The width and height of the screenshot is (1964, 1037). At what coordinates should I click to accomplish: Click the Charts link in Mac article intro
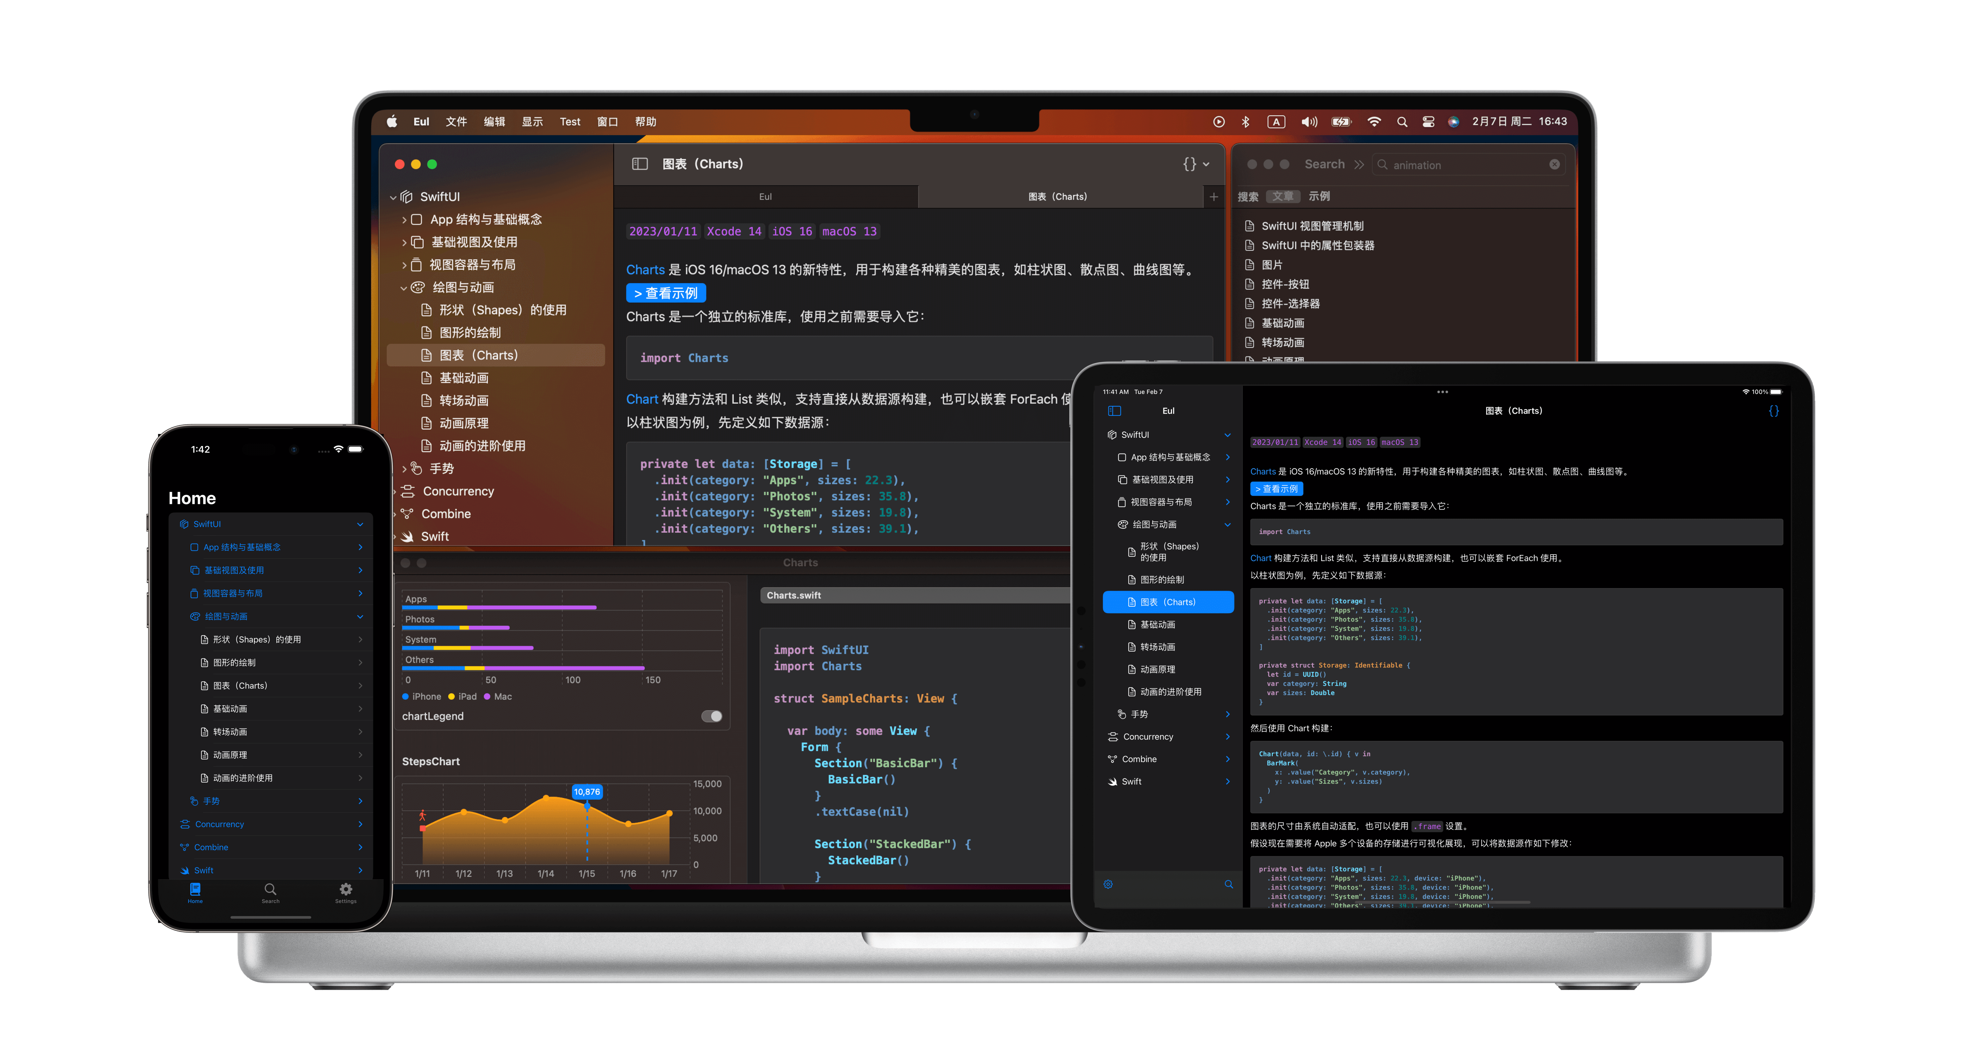pyautogui.click(x=645, y=270)
